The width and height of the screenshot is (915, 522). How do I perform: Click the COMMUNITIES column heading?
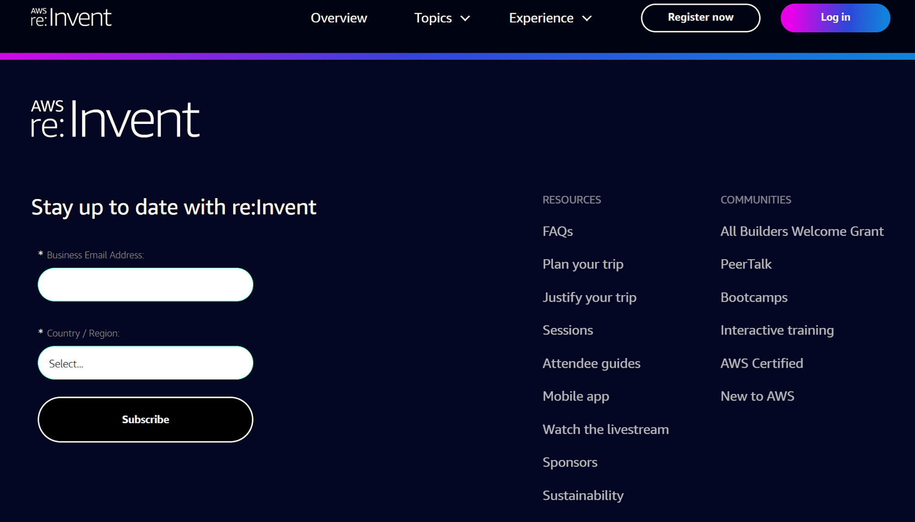pos(756,200)
